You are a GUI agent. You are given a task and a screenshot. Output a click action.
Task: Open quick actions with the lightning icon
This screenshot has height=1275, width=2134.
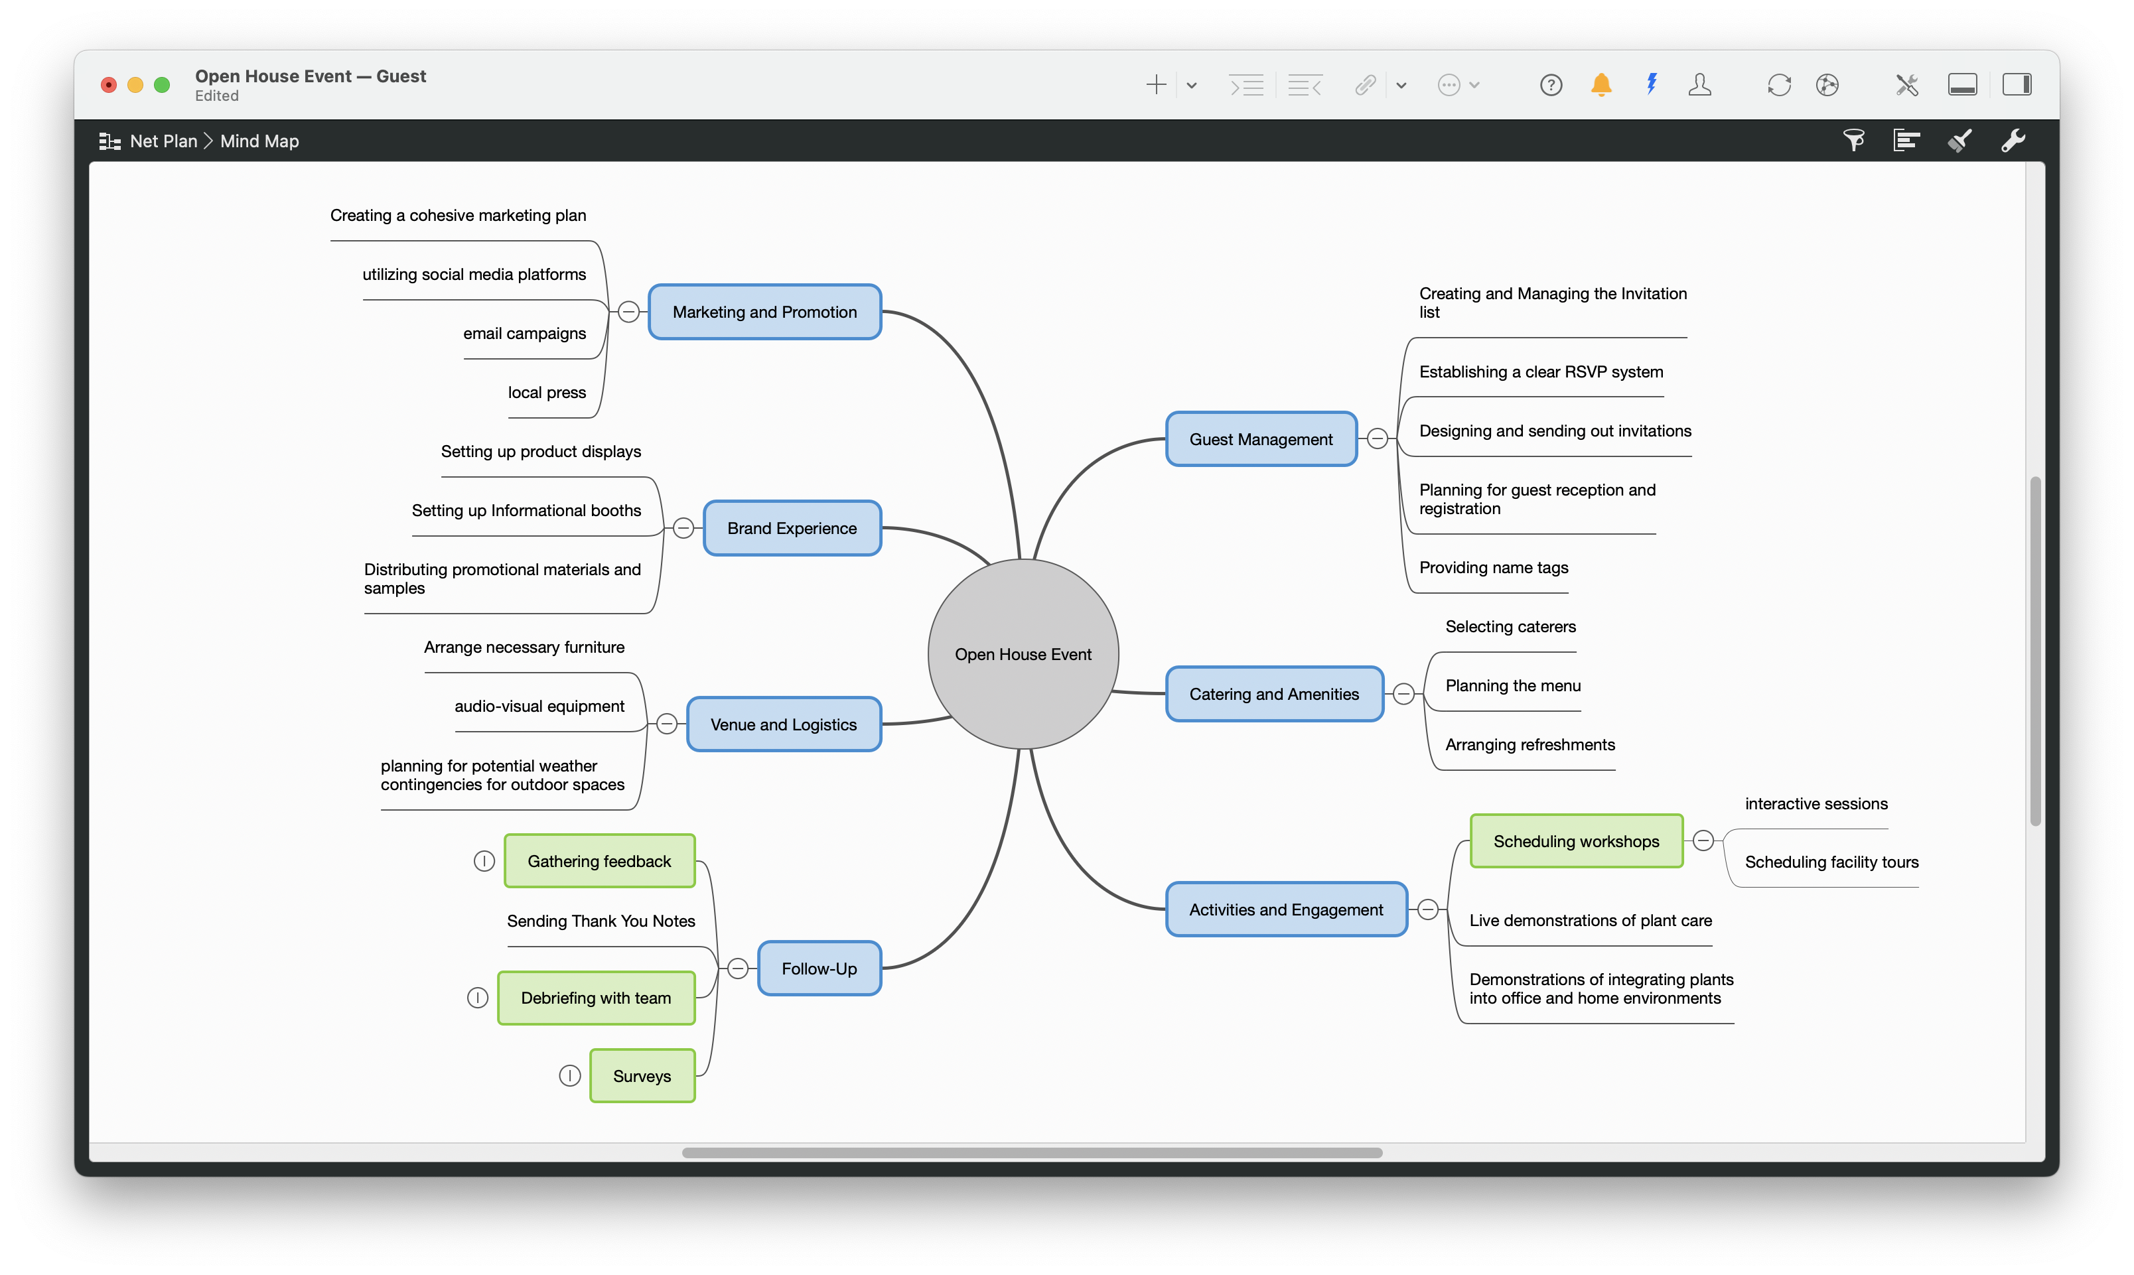[1650, 84]
